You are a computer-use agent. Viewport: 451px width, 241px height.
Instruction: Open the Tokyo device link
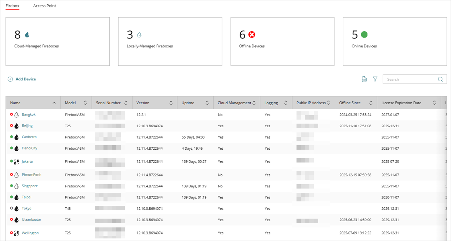click(26, 208)
